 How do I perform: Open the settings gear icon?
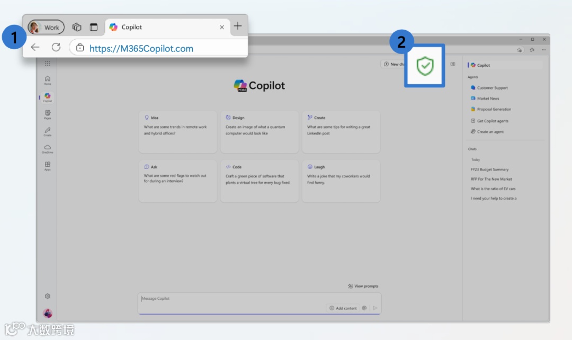click(48, 296)
